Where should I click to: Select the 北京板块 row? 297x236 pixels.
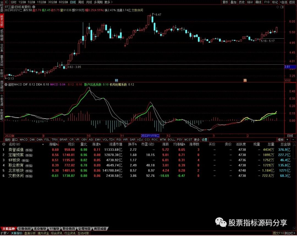pyautogui.click(x=147, y=170)
